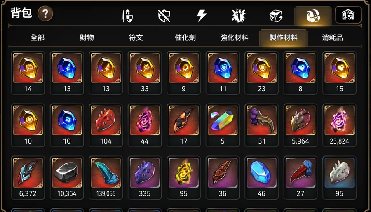Viewport: 371px width, 212px height.
Task: Select the gray stone item with 10,364
Action: click(x=67, y=178)
